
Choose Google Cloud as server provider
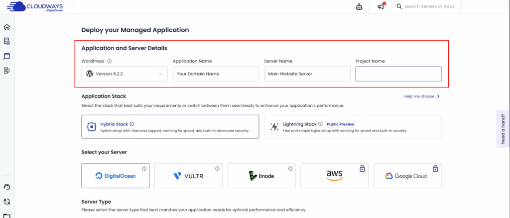click(408, 176)
